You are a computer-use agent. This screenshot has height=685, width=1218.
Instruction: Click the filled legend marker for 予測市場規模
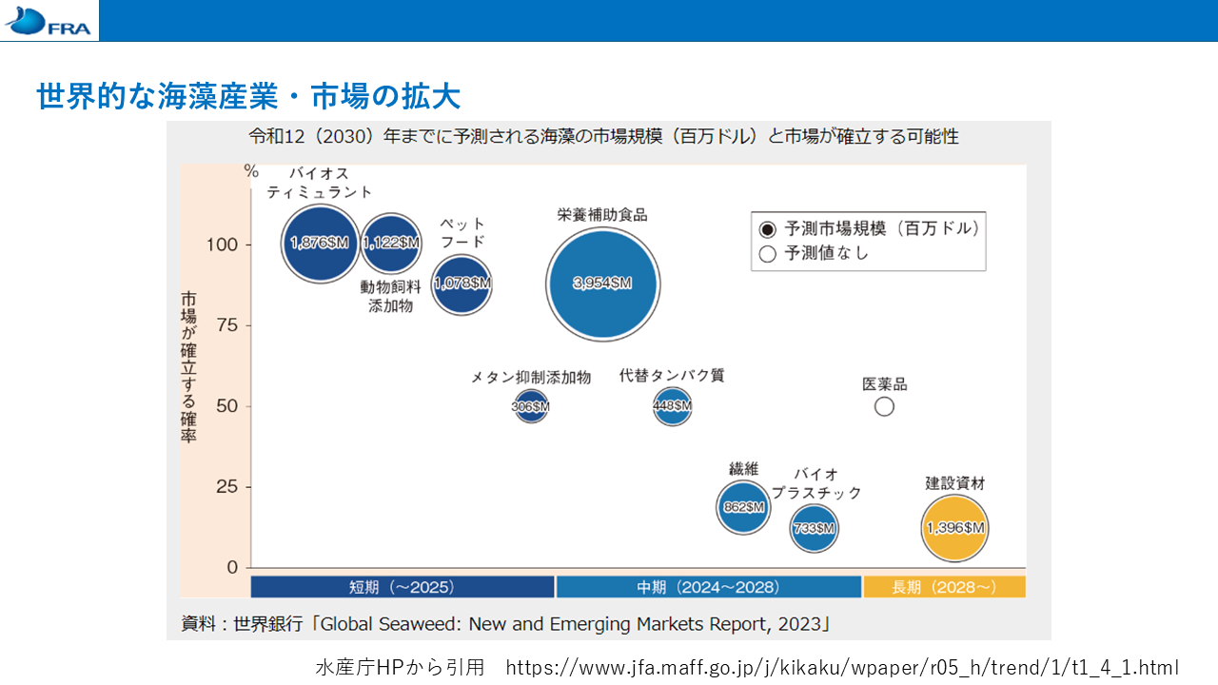pyautogui.click(x=768, y=229)
